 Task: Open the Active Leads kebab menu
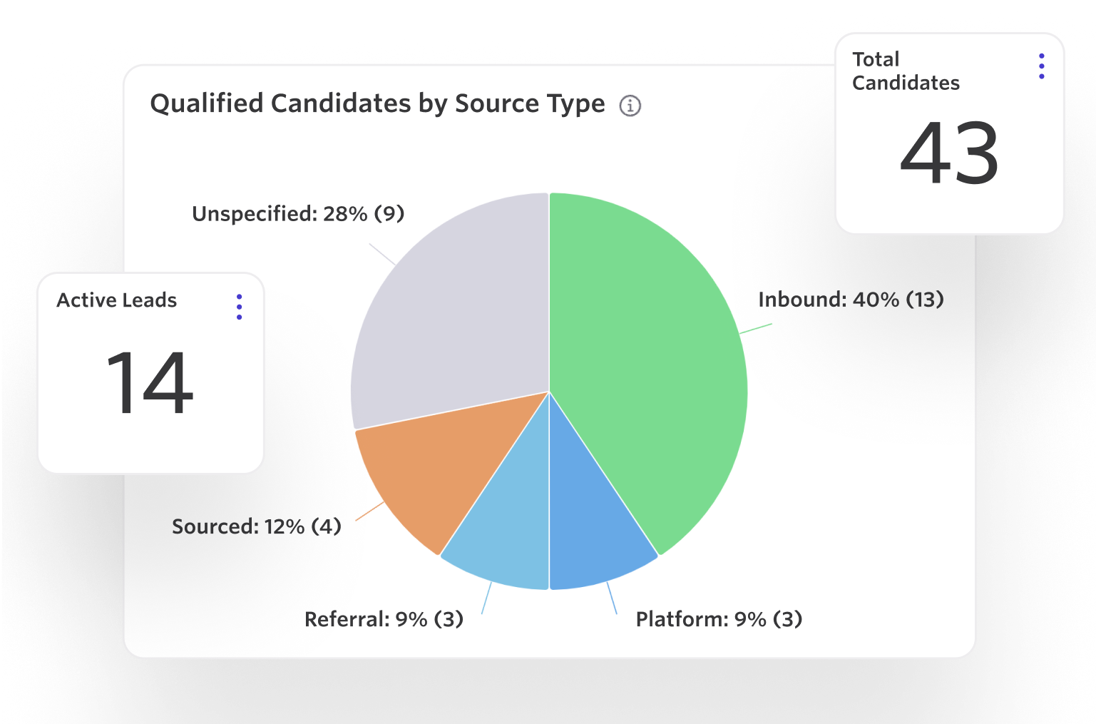pos(239,307)
